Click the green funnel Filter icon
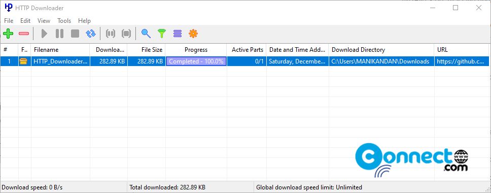This screenshot has height=193, width=491. pyautogui.click(x=162, y=34)
